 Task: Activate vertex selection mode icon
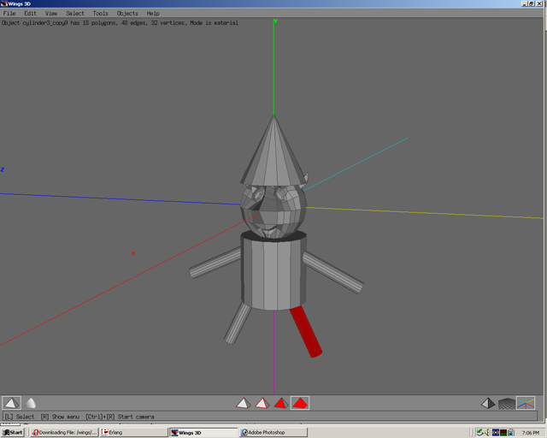243,403
